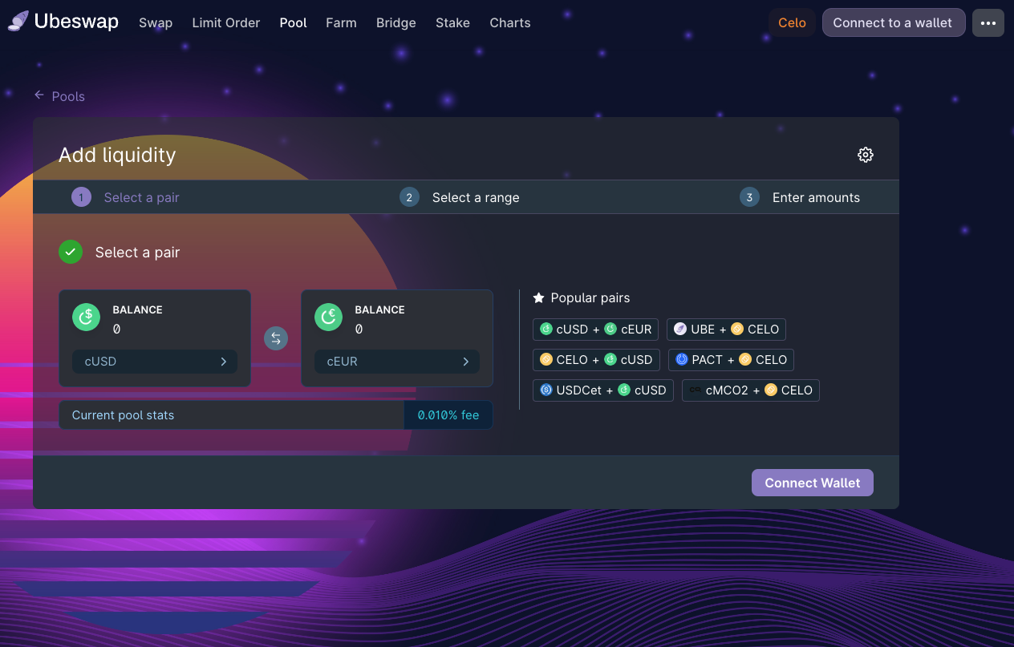
Task: Select the PACT + CELO popular pair
Action: 731,359
